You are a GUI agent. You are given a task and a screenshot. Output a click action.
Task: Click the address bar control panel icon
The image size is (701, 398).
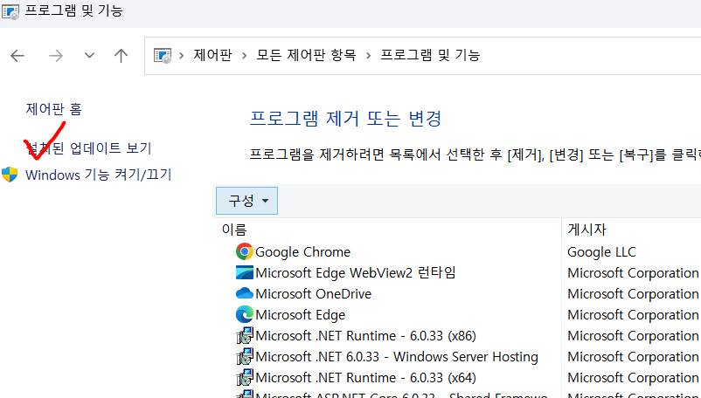point(163,55)
